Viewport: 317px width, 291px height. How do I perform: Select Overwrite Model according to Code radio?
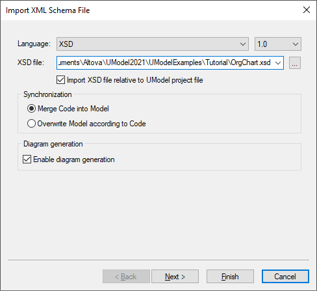31,124
